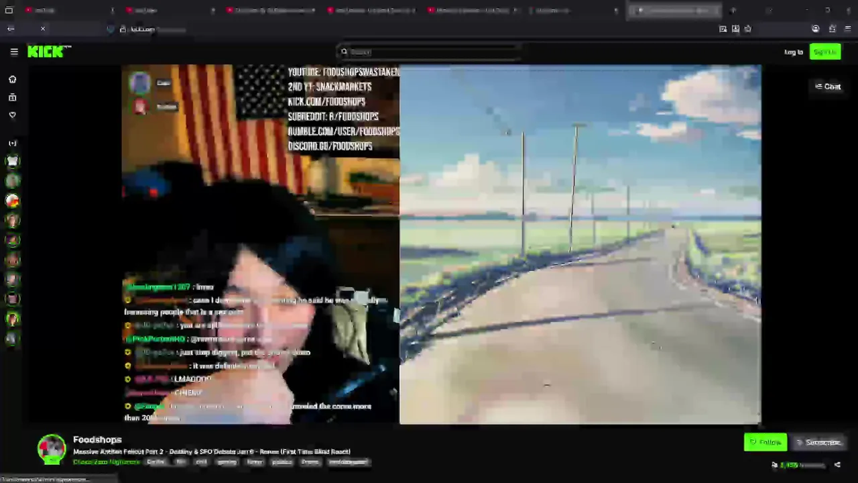858x483 pixels.
Task: Stop page loading with the X button
Action: (43, 29)
